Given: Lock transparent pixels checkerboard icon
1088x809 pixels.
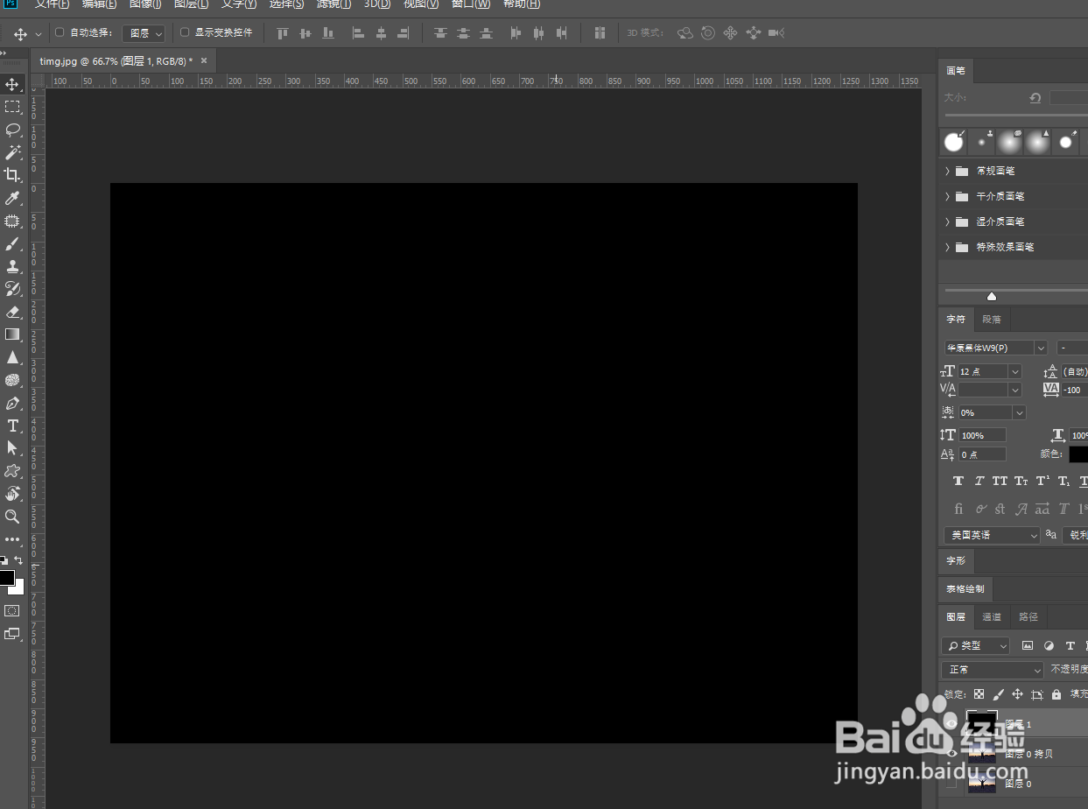Looking at the screenshot, I should (979, 694).
